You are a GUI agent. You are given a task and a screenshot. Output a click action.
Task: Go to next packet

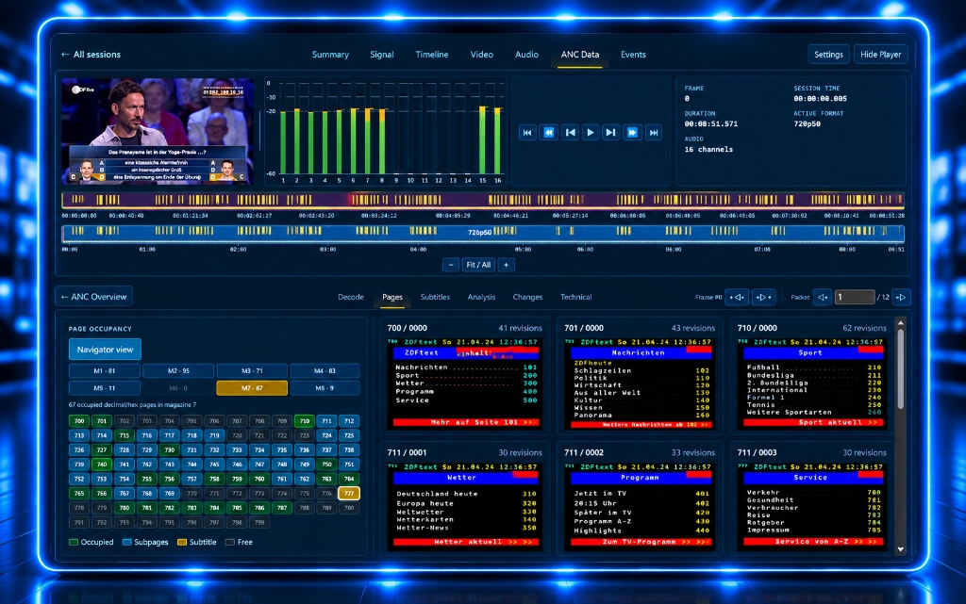pyautogui.click(x=901, y=297)
